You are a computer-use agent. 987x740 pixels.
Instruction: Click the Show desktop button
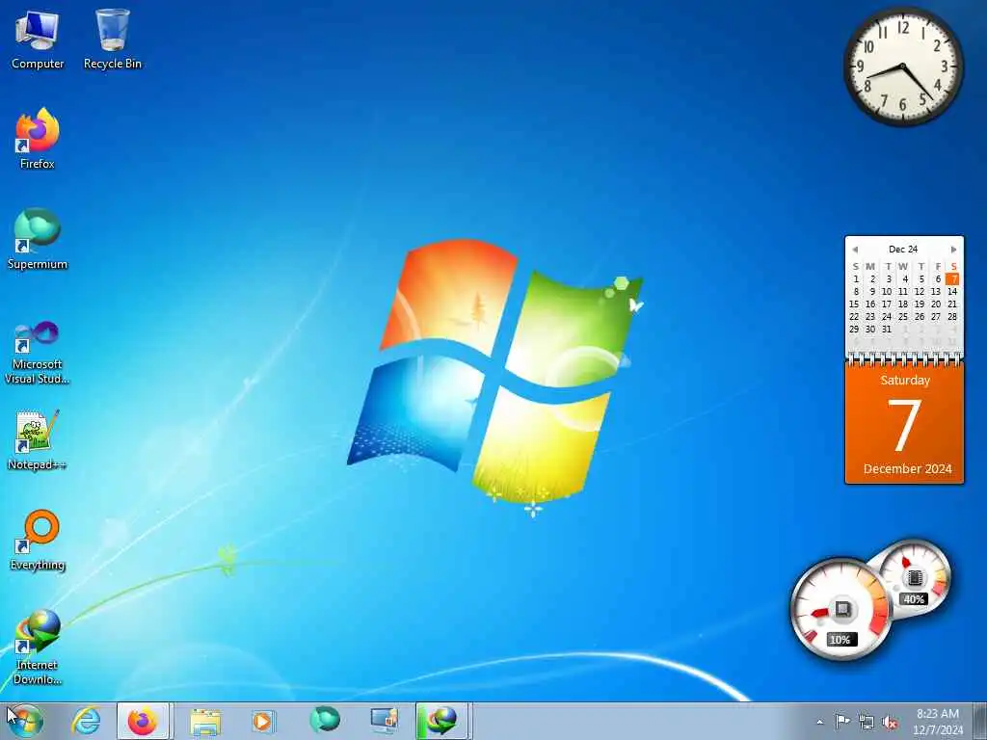tap(980, 721)
